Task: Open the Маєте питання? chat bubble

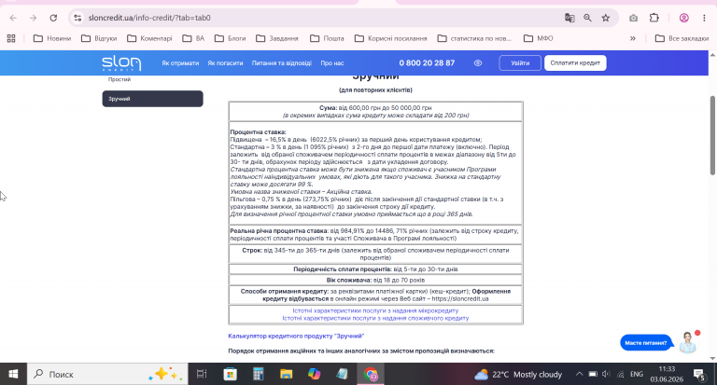Action: pyautogui.click(x=646, y=342)
